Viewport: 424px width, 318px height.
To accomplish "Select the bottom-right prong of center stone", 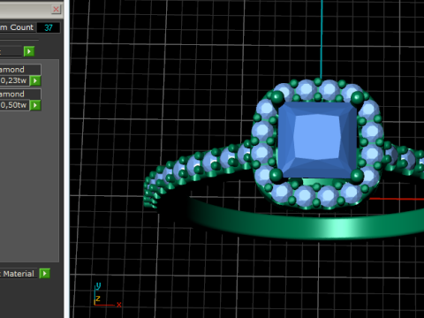I will (357, 176).
